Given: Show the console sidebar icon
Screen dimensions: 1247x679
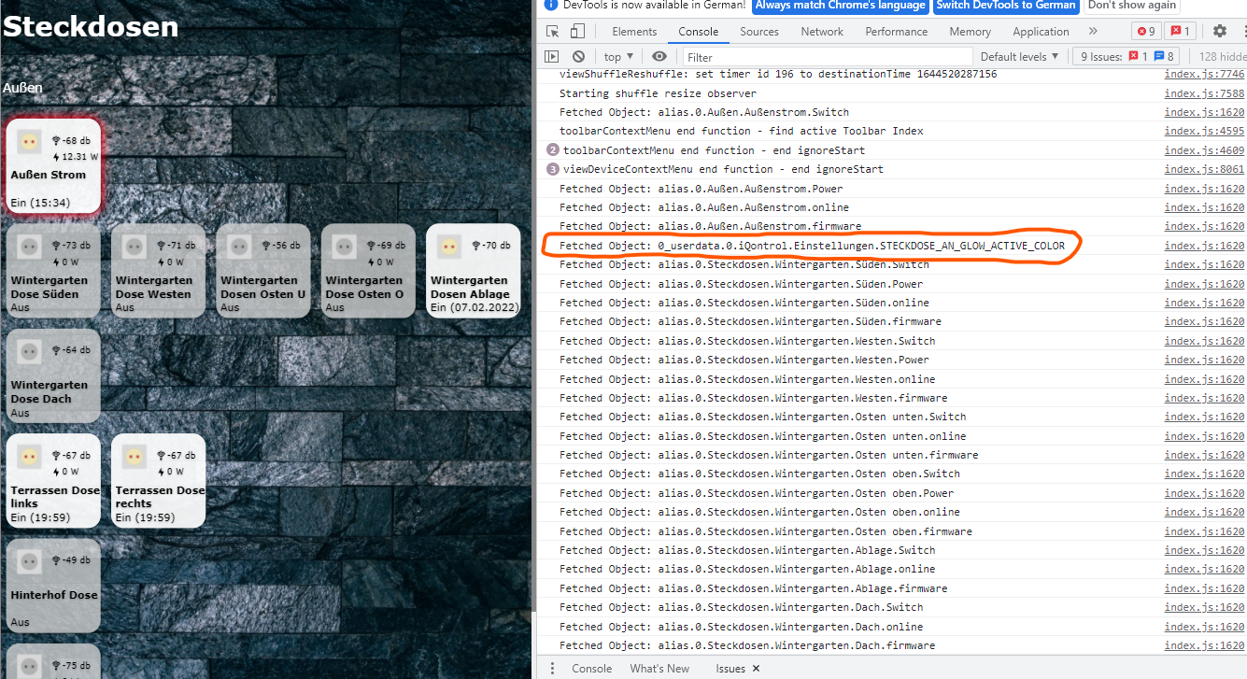Looking at the screenshot, I should (x=552, y=57).
